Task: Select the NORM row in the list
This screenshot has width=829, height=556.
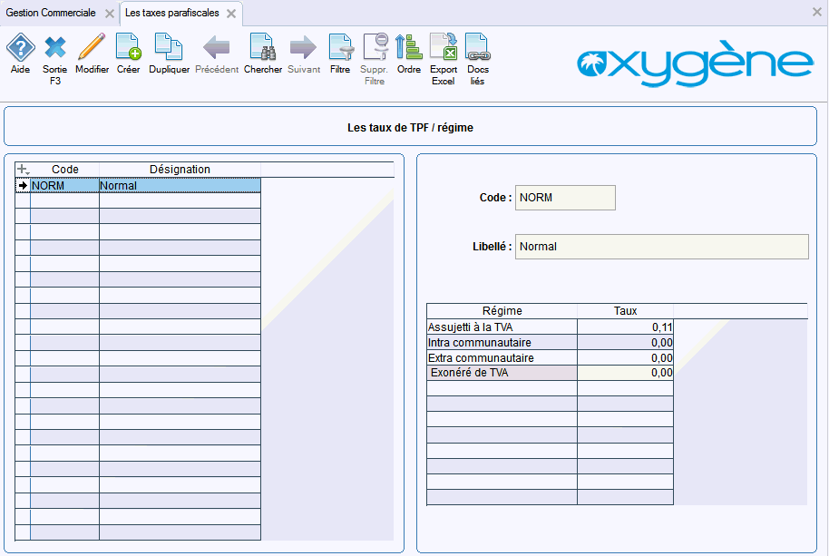Action: [x=138, y=186]
